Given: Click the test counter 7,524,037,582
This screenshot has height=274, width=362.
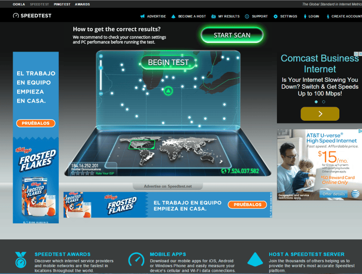Looking at the screenshot, I should point(243,171).
